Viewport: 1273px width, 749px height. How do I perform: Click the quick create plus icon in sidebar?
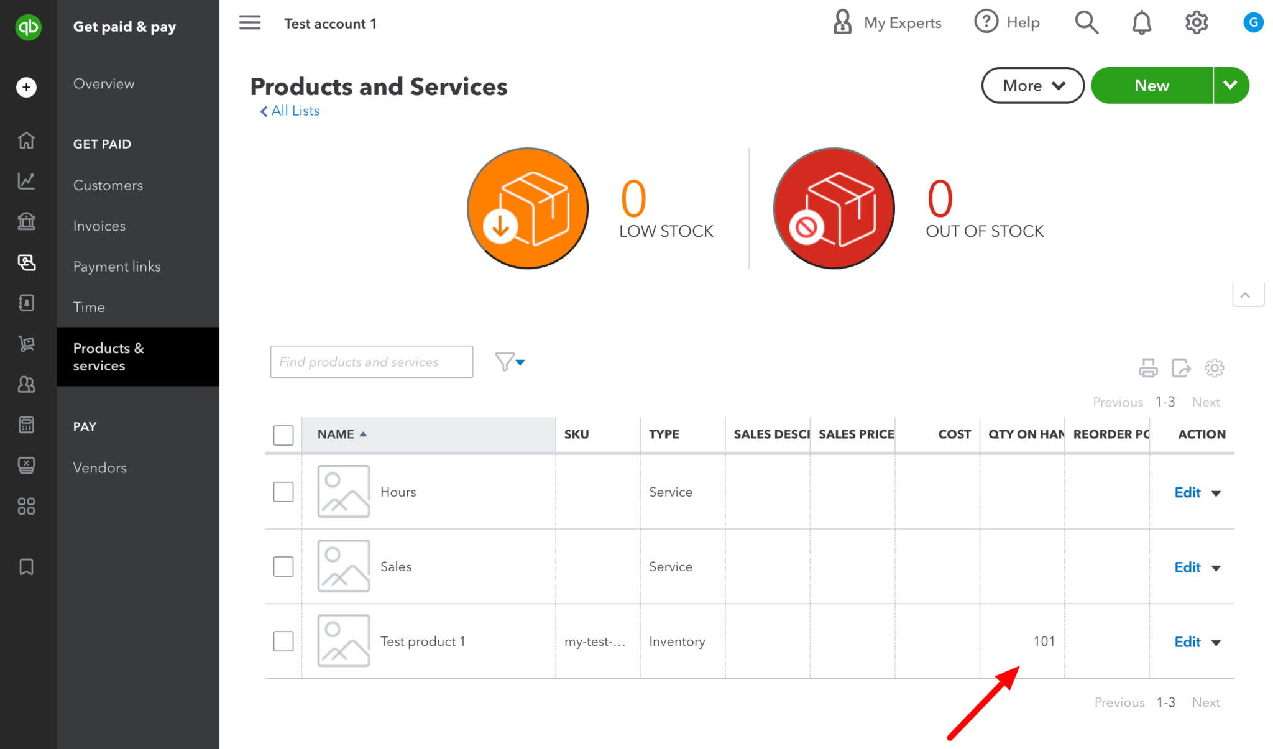tap(26, 87)
